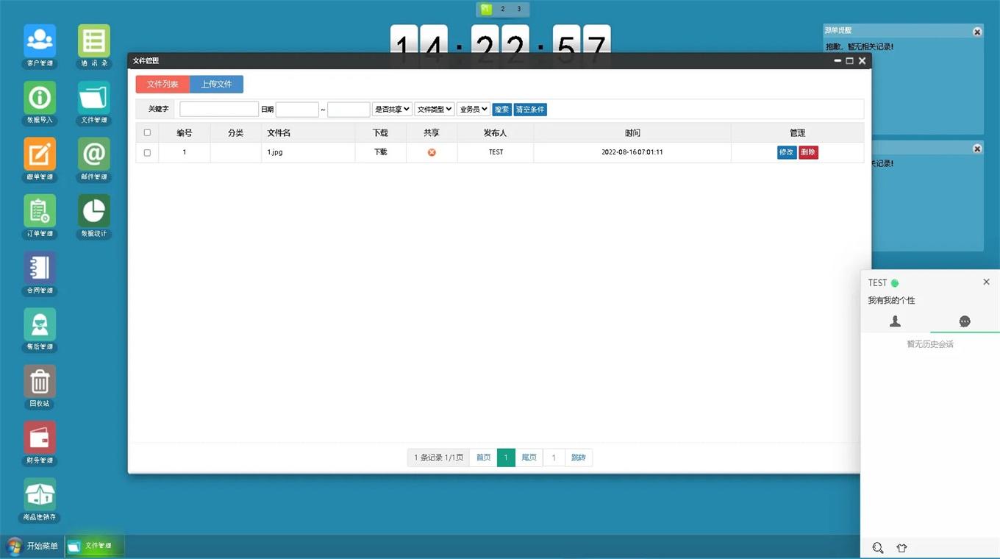The height and width of the screenshot is (559, 1000).
Task: Open the 开始菜单 start menu on taskbar
Action: click(32, 546)
